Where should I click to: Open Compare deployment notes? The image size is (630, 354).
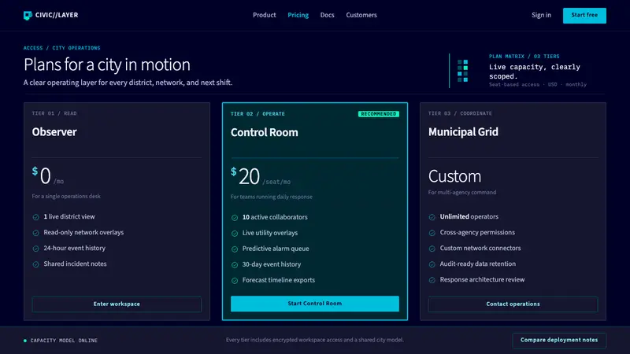click(559, 340)
